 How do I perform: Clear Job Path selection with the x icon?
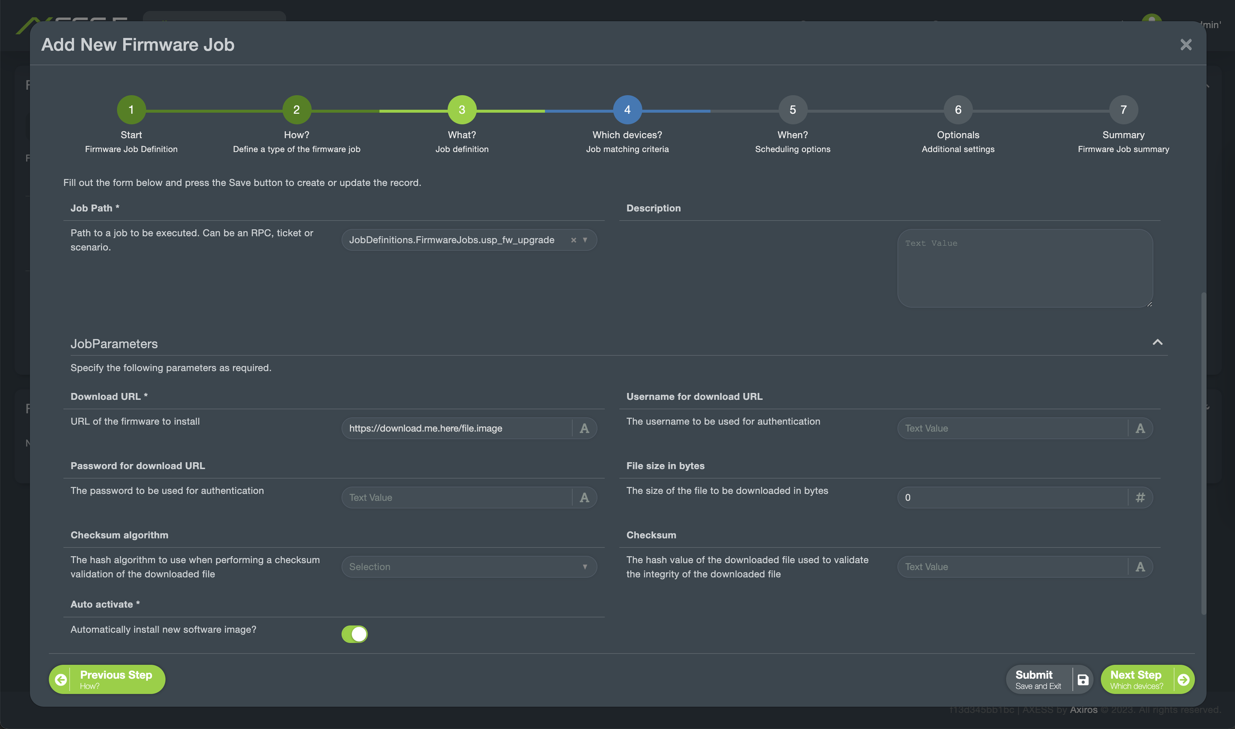pos(573,240)
